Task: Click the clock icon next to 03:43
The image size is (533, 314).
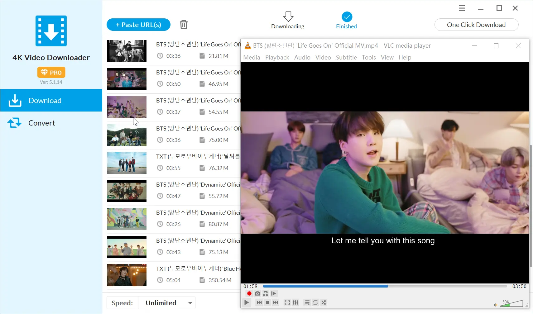Action: (x=160, y=252)
